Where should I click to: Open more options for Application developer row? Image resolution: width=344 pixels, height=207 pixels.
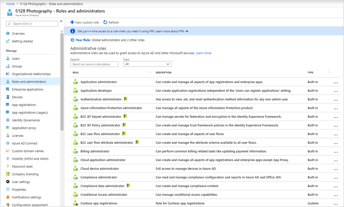[336, 91]
